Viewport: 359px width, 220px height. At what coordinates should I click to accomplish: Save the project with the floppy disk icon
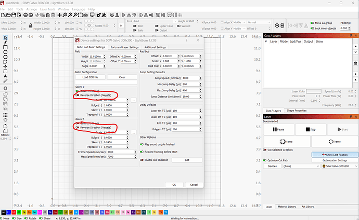(x=14, y=15)
